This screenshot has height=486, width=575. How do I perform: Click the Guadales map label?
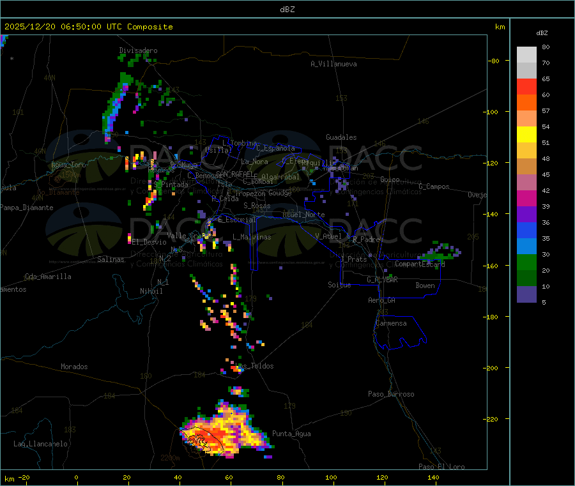click(341, 137)
